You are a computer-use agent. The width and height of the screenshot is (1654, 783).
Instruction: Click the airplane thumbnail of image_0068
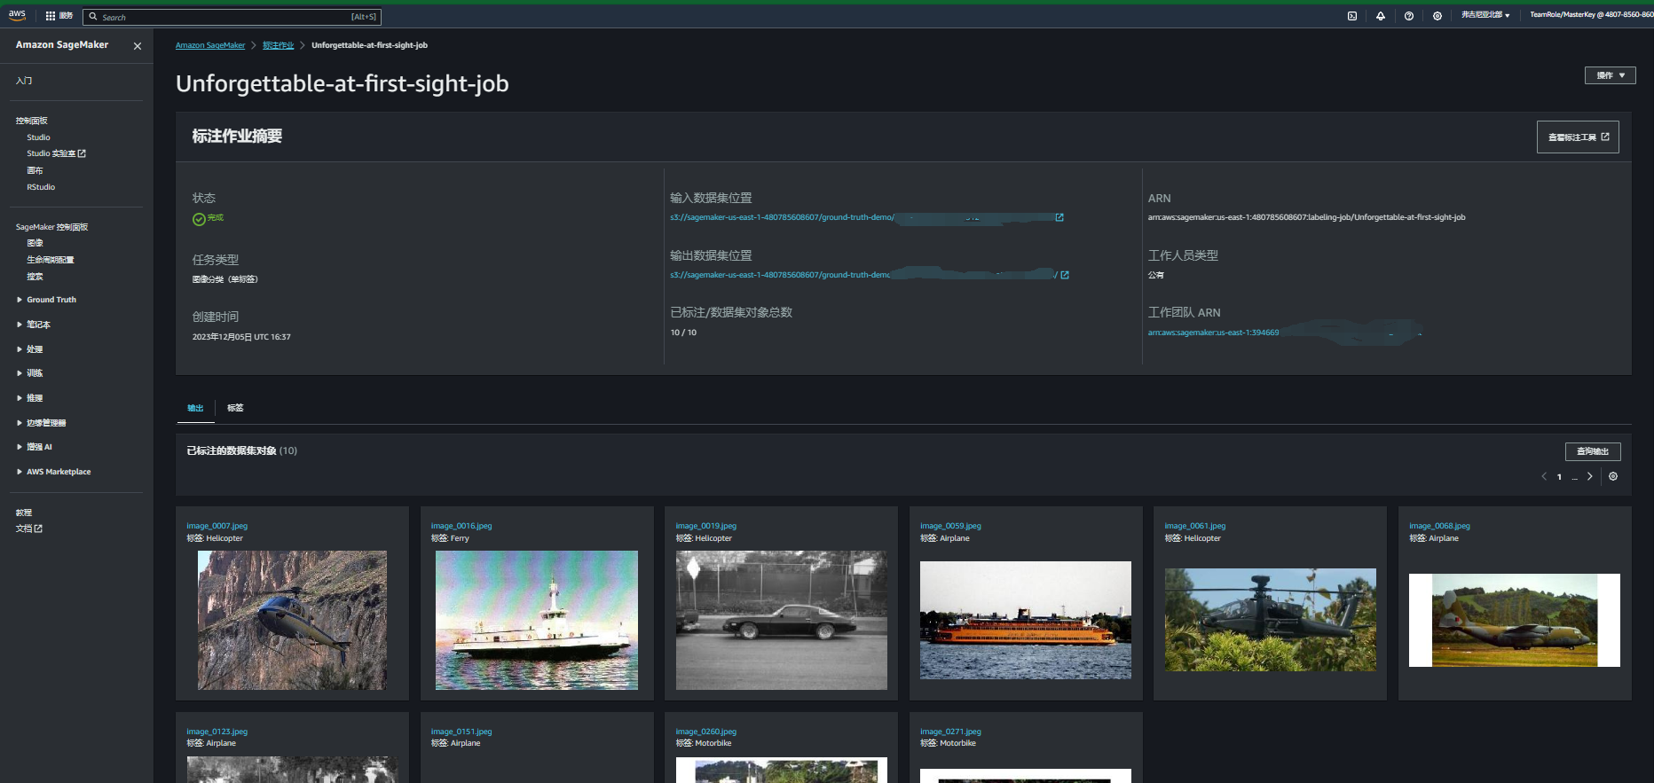(x=1515, y=620)
